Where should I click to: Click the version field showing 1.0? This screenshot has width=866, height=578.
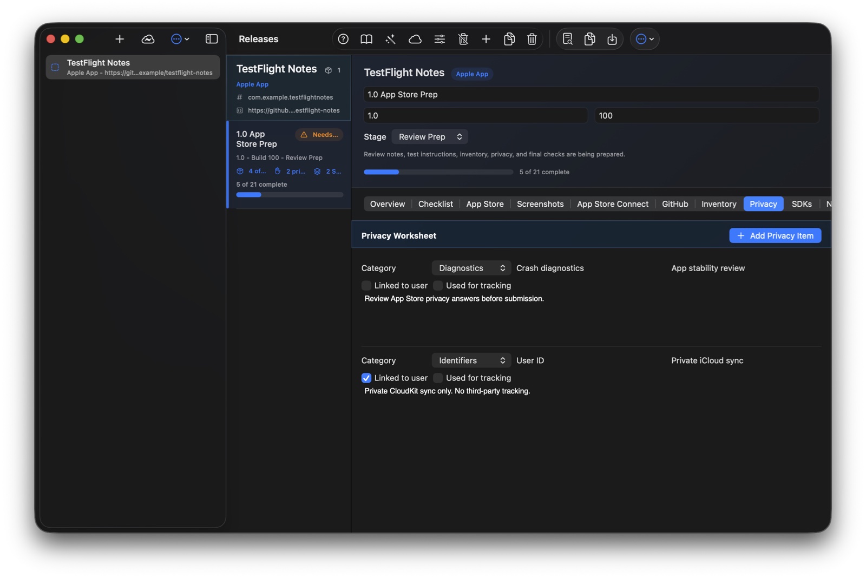point(475,115)
